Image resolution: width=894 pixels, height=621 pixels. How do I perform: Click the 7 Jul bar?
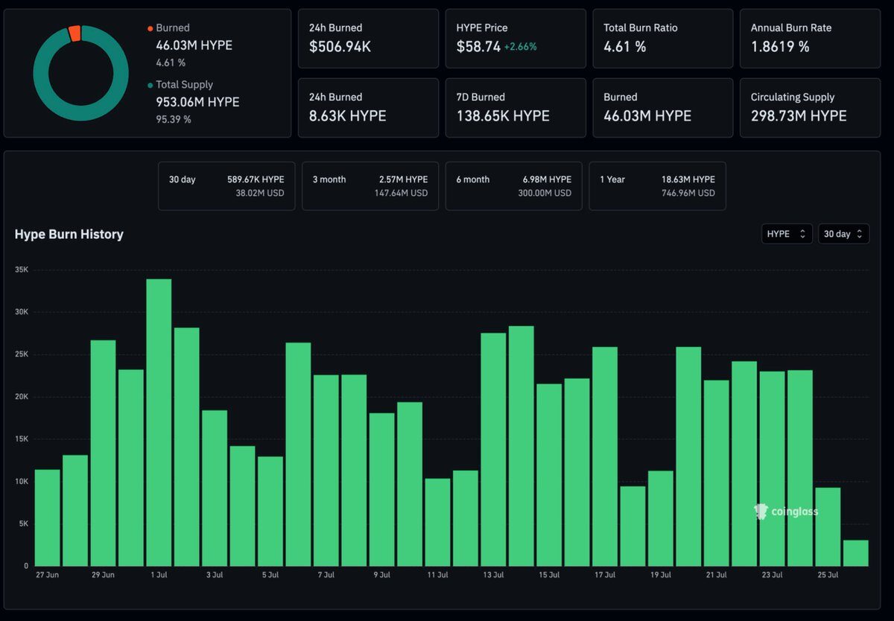tap(326, 470)
